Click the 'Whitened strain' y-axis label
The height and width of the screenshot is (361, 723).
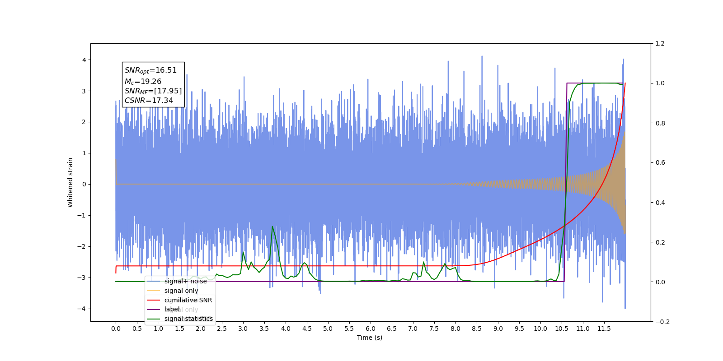(70, 182)
